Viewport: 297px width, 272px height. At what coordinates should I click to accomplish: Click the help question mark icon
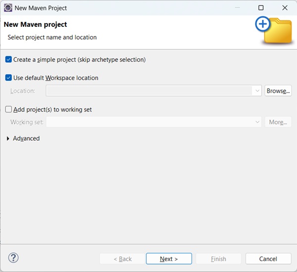coord(13,258)
